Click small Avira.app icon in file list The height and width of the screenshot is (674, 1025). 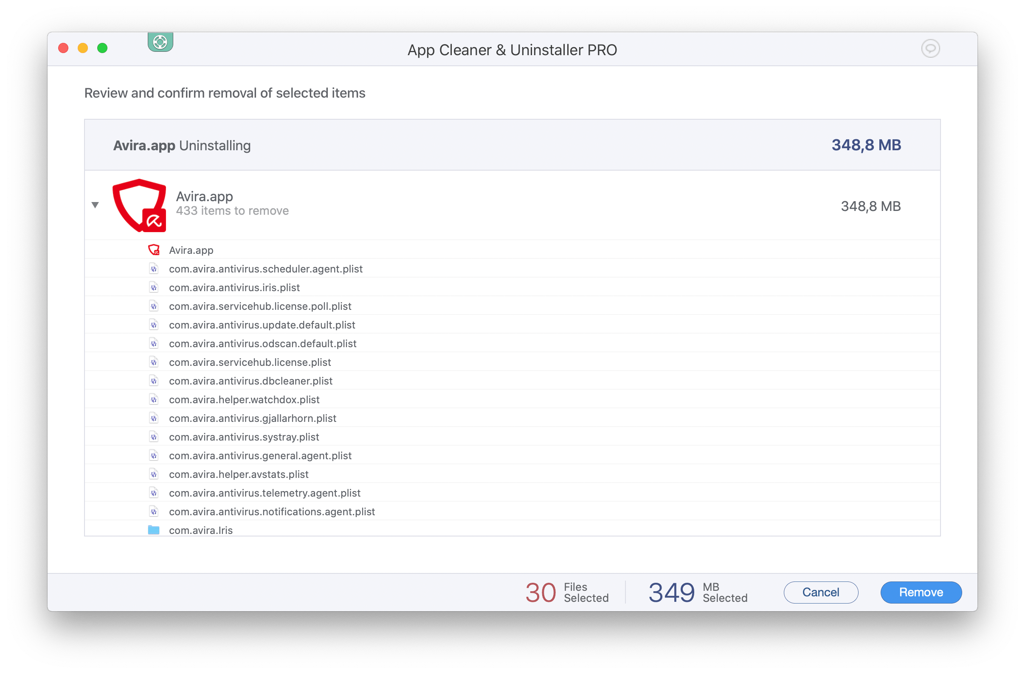tap(154, 250)
